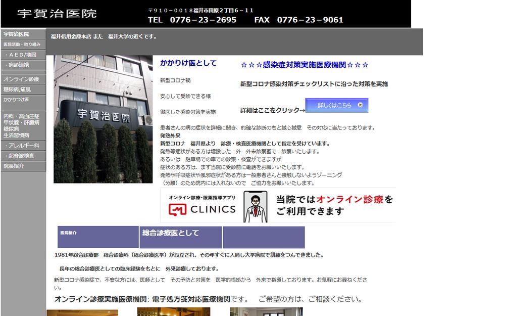Select アレルギー科 in the sidebar

(x=23, y=146)
